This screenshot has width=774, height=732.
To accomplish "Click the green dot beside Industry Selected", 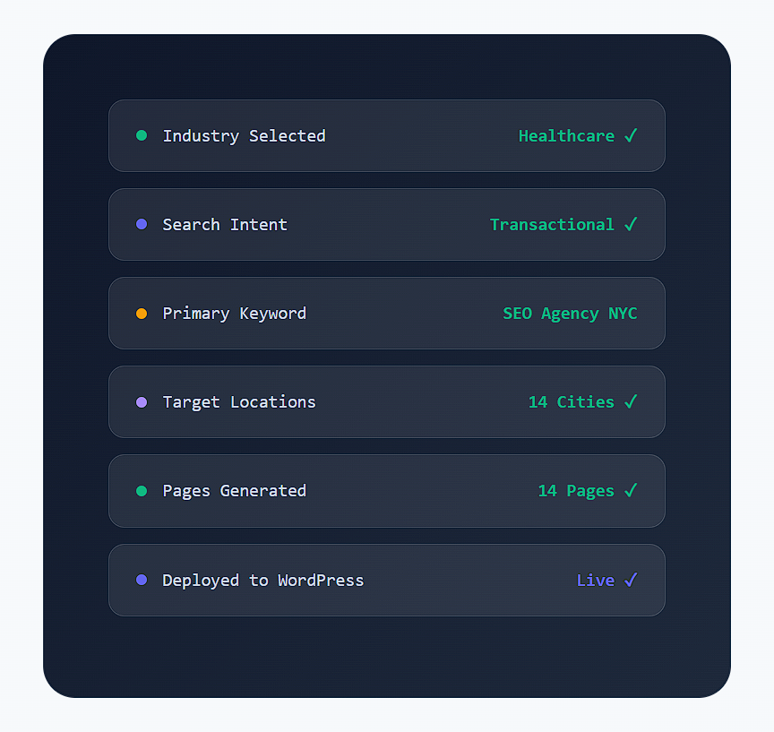I will coord(142,135).
